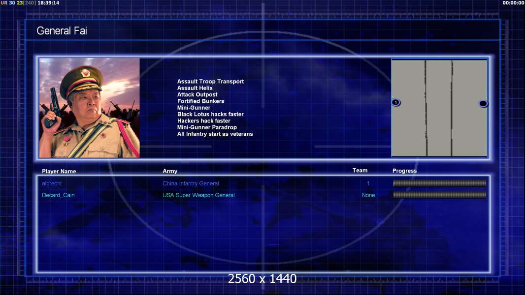525x295 pixels.
Task: Click the 00:00:00 timer at top-right
Action: tap(513, 2)
